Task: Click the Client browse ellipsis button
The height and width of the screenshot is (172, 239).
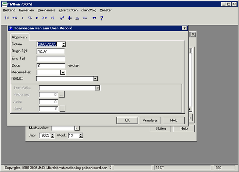Action: 62,109
